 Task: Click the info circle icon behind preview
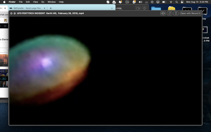click(145, 8)
